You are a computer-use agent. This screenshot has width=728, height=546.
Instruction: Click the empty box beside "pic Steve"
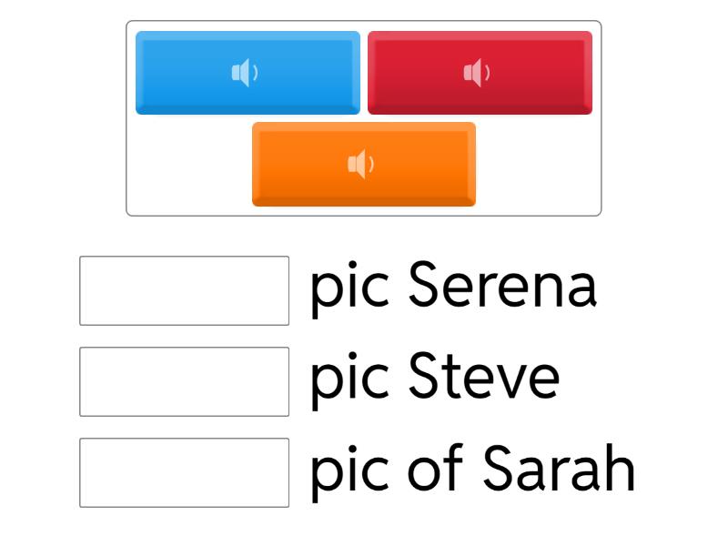(x=184, y=381)
